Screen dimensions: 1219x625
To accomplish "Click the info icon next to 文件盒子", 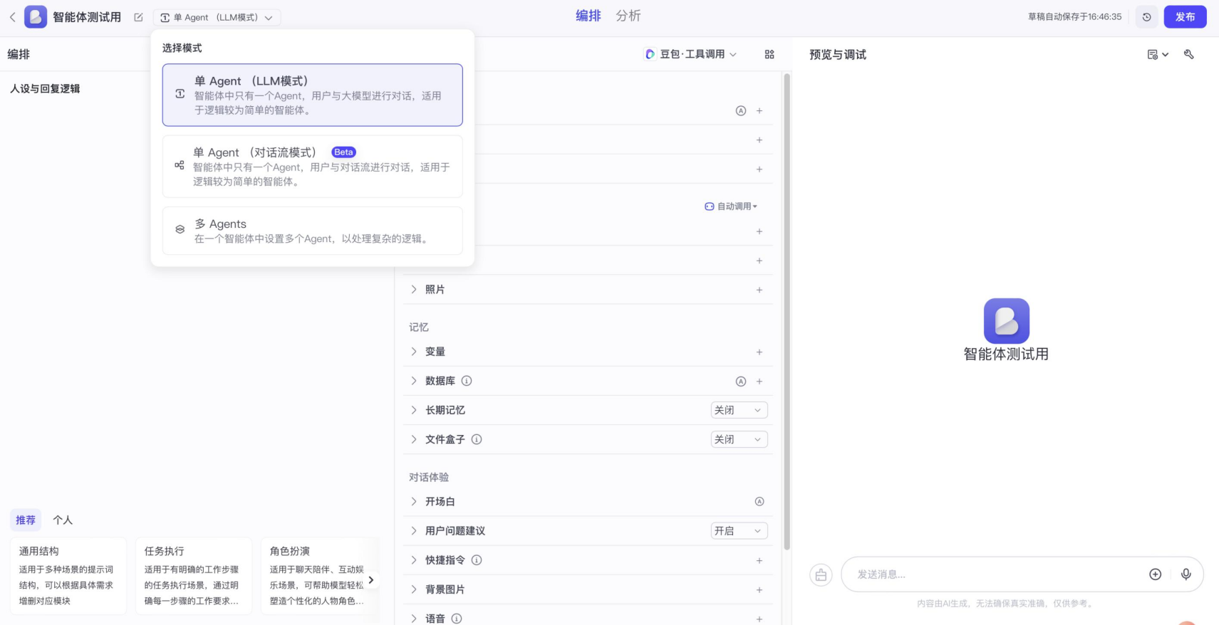I will point(477,439).
